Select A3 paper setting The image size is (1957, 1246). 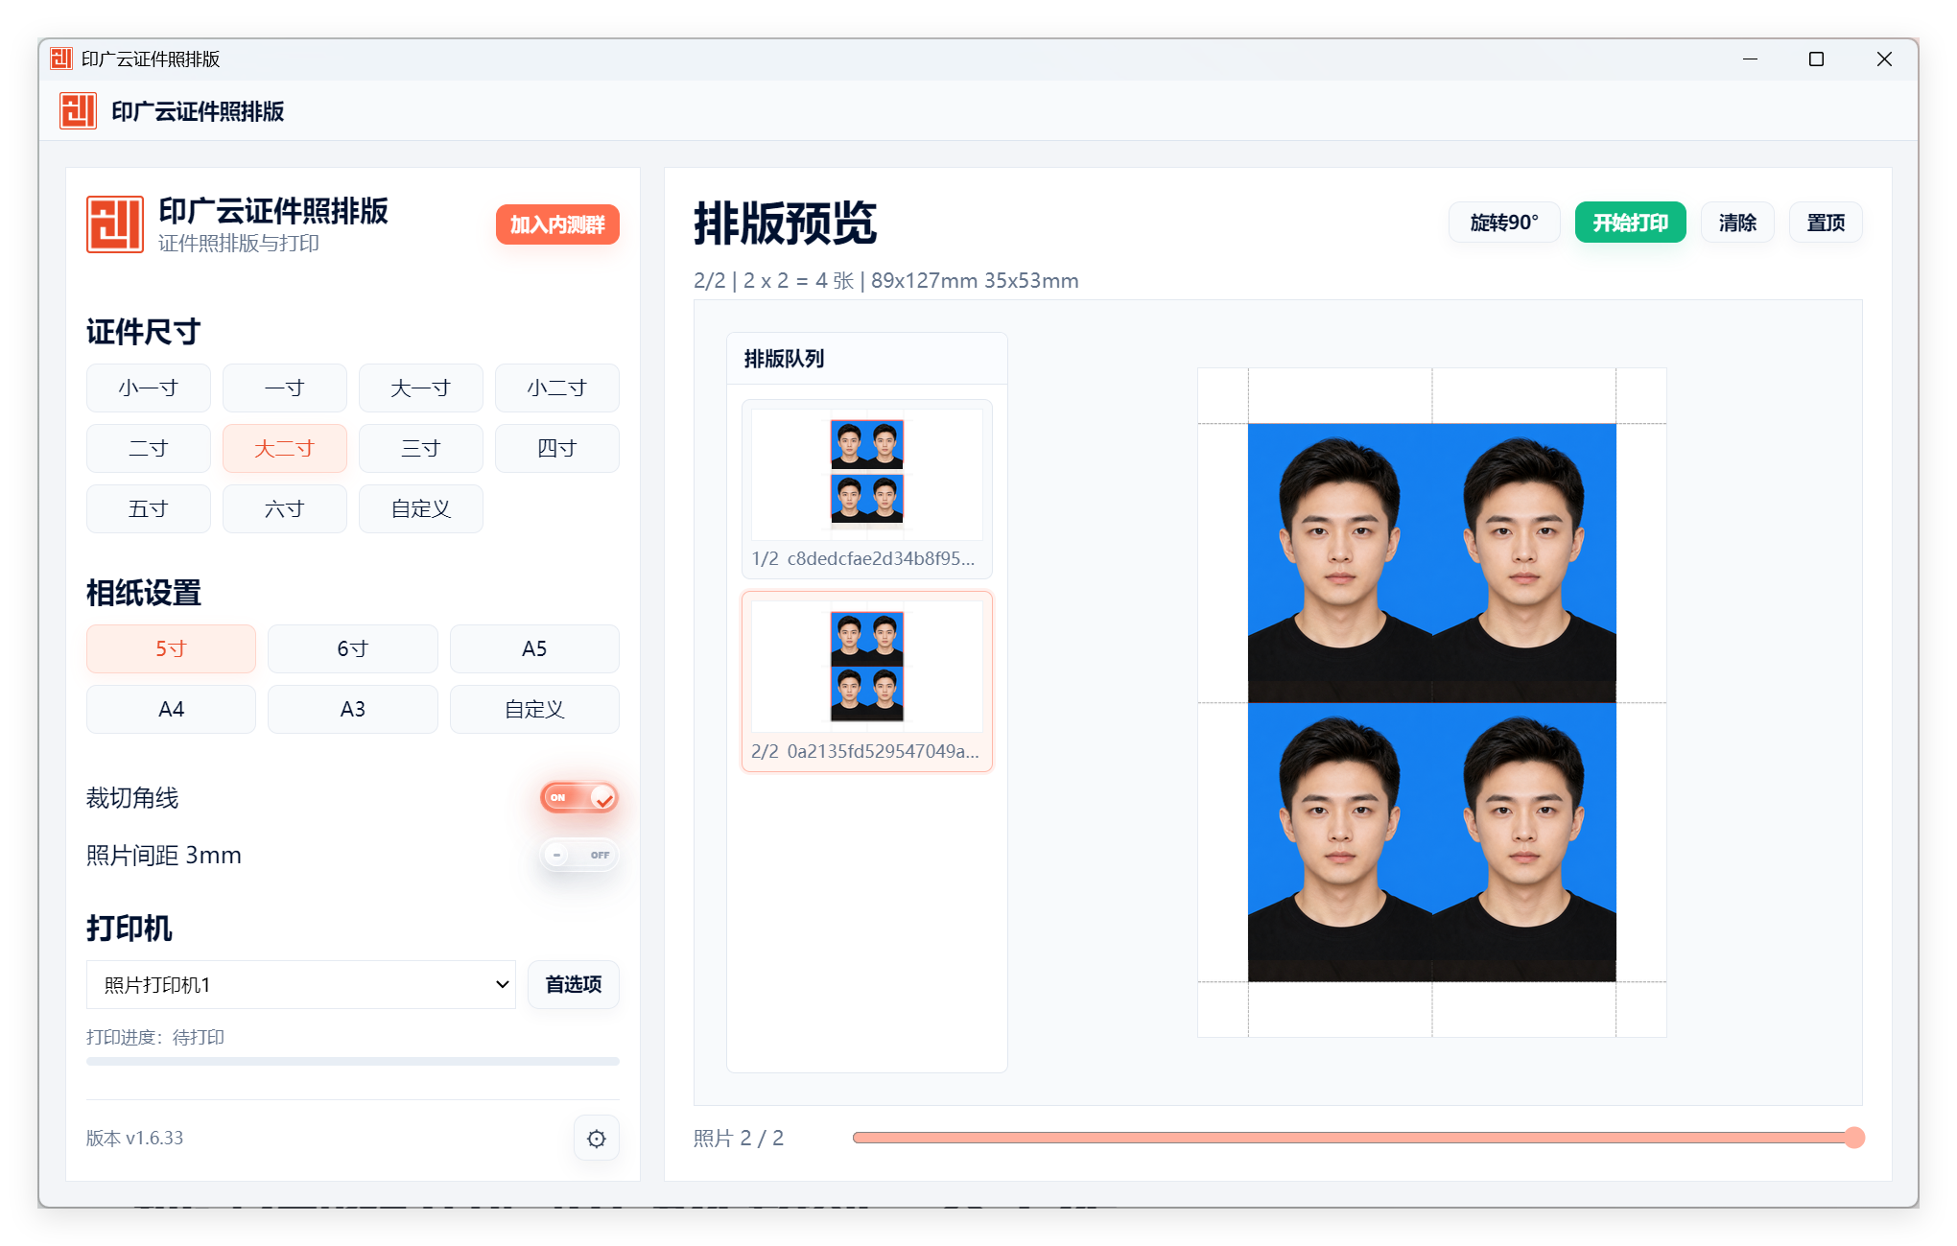[353, 710]
